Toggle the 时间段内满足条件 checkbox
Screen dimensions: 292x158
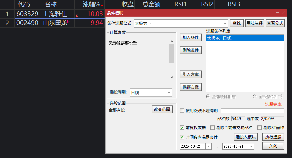tap(182, 137)
